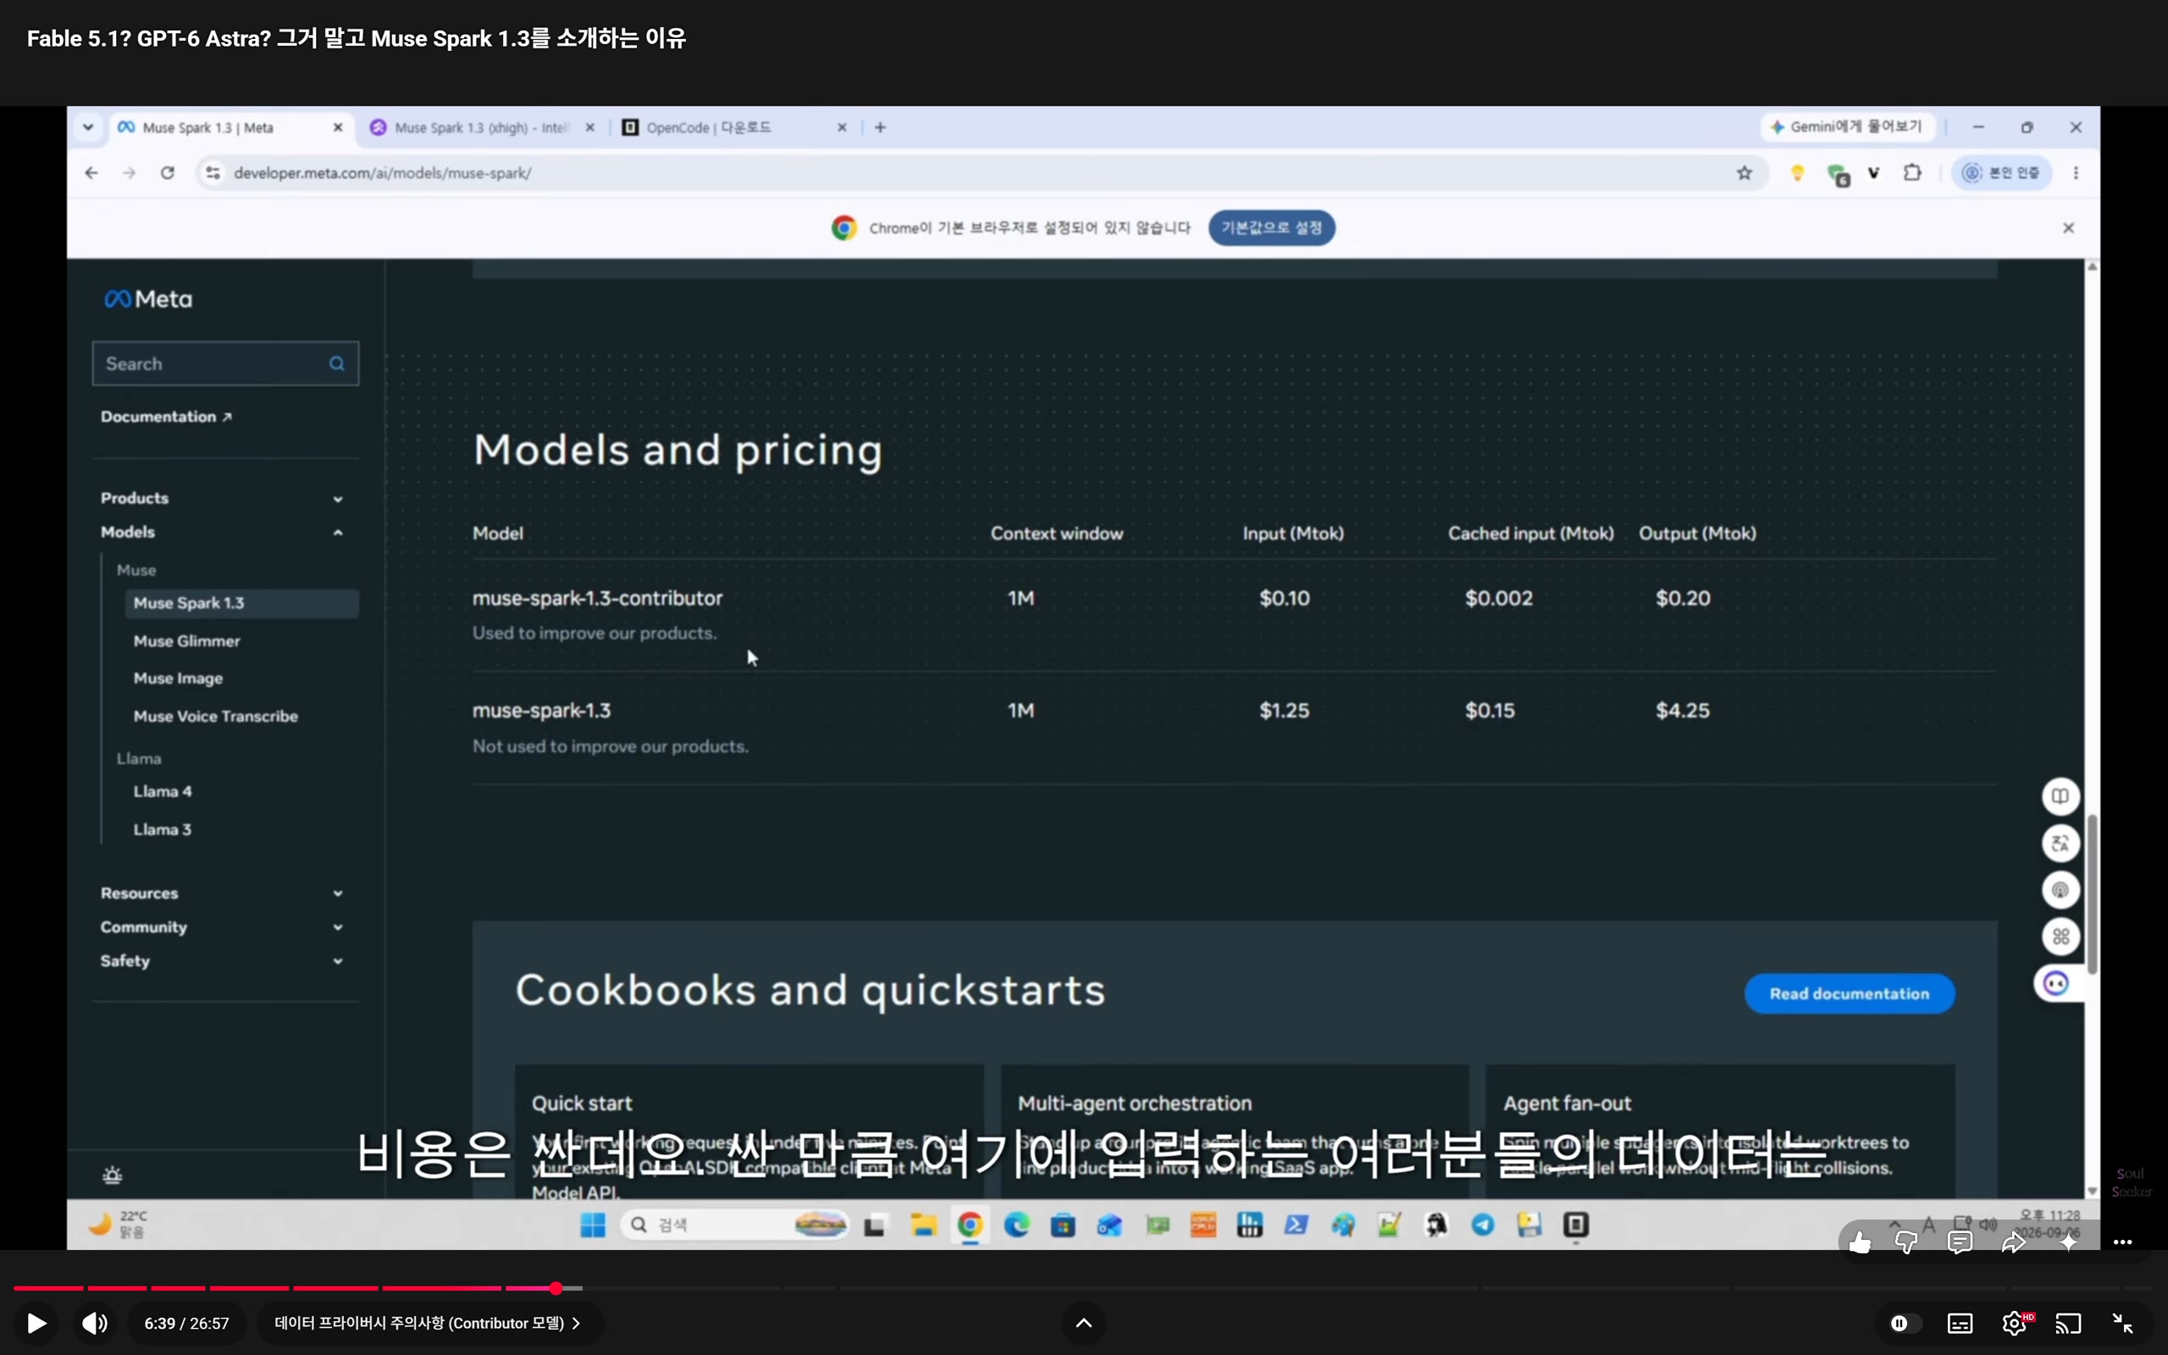Open Microsoft Edge from the taskbar
Viewport: 2168px width, 1355px height.
click(x=1017, y=1225)
